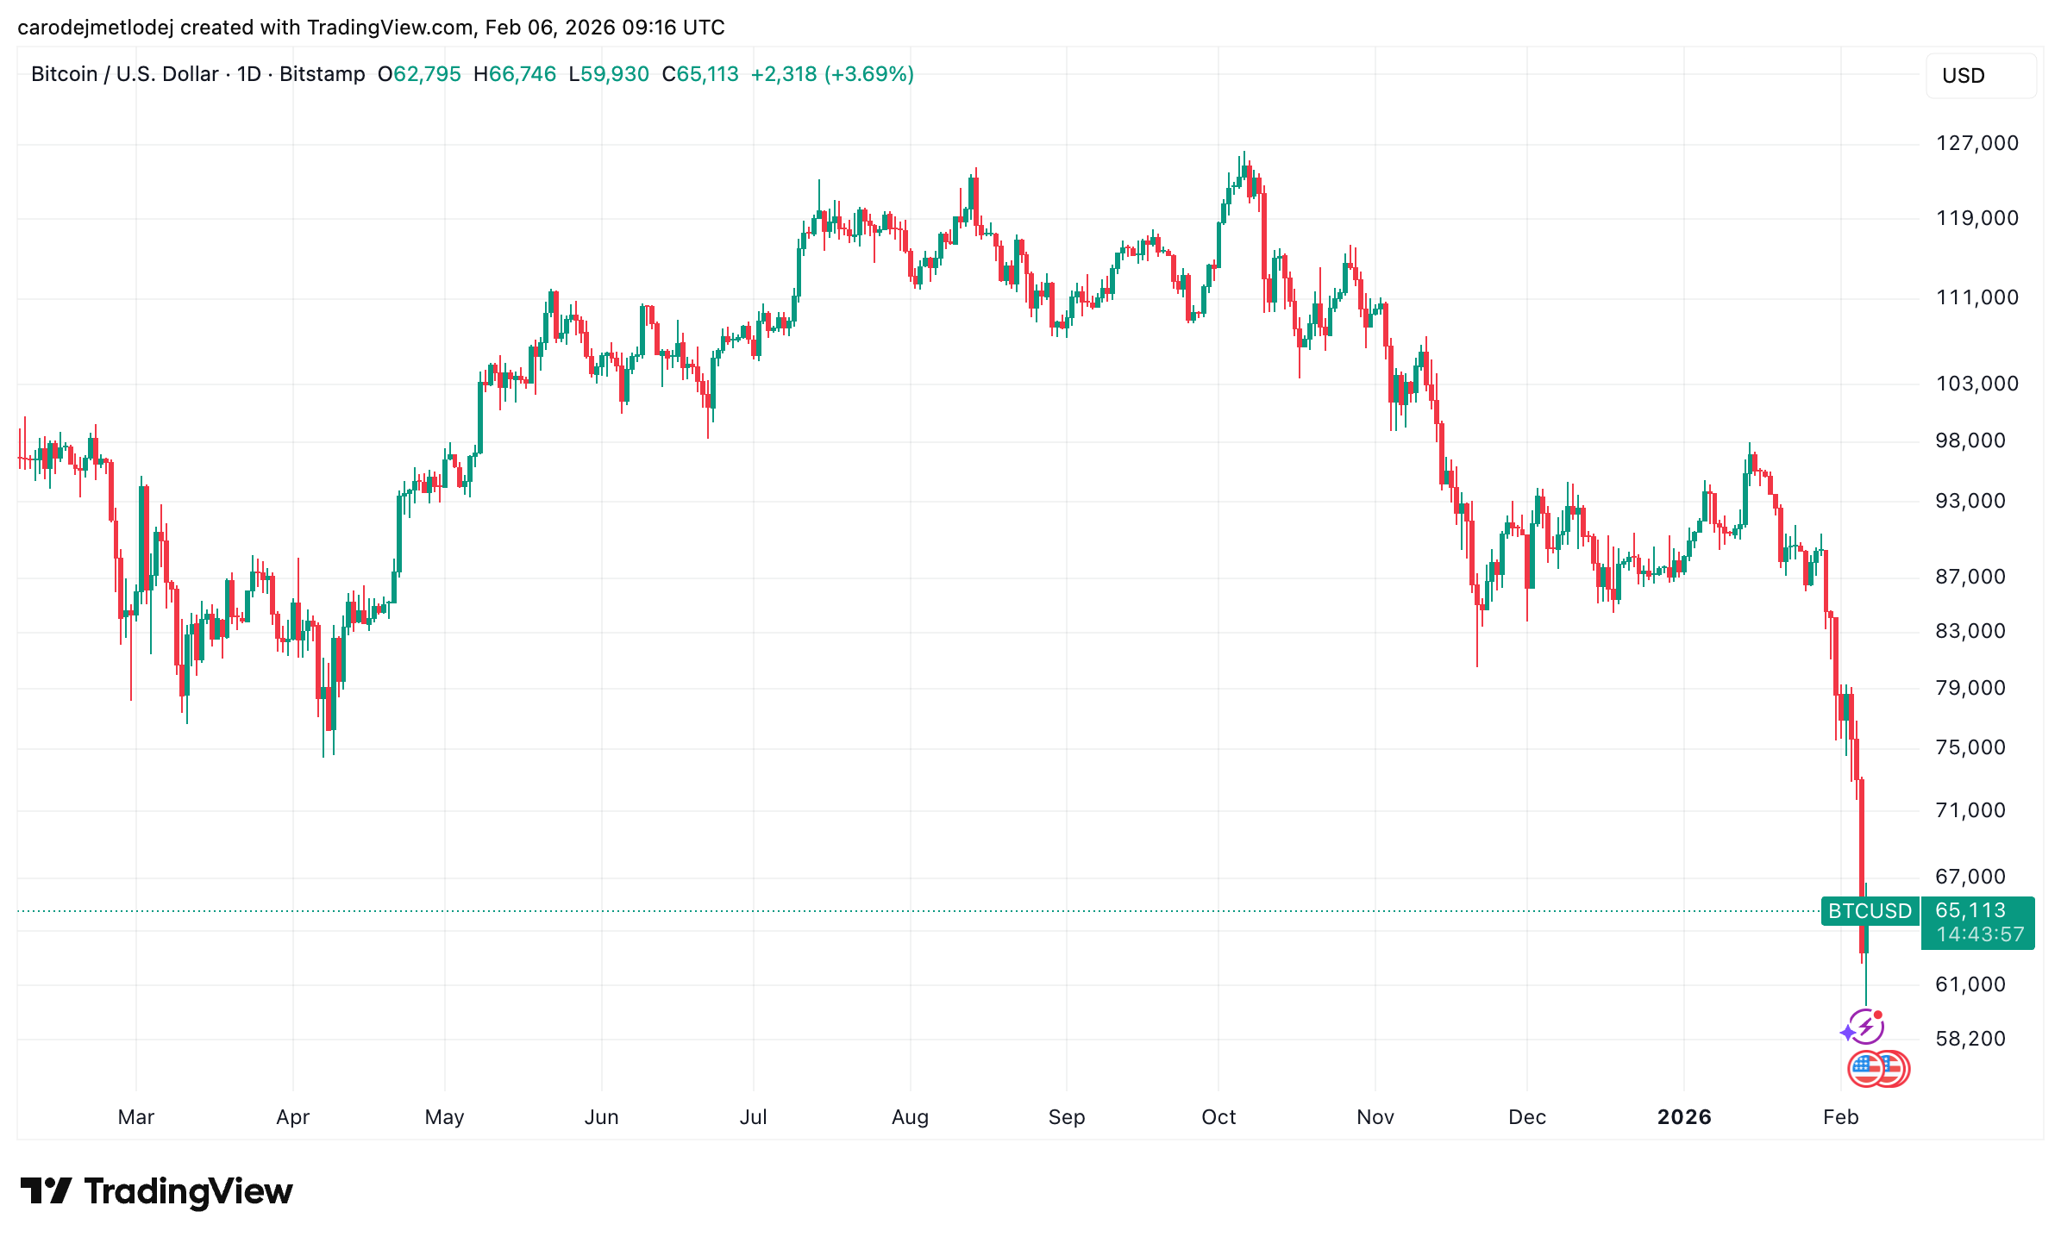Click the Bitstamp exchange label

323,74
